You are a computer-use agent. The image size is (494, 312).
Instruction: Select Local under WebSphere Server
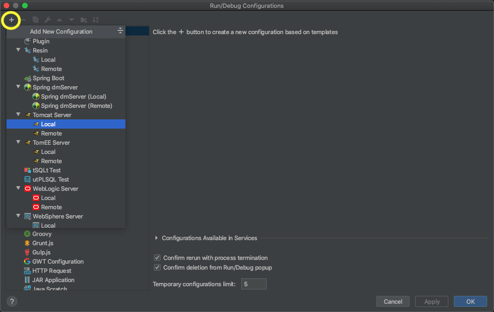pos(66,225)
